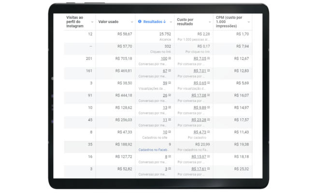Select the Valor usado cell R$ 469,81
The image size is (318, 193).
[124, 71]
